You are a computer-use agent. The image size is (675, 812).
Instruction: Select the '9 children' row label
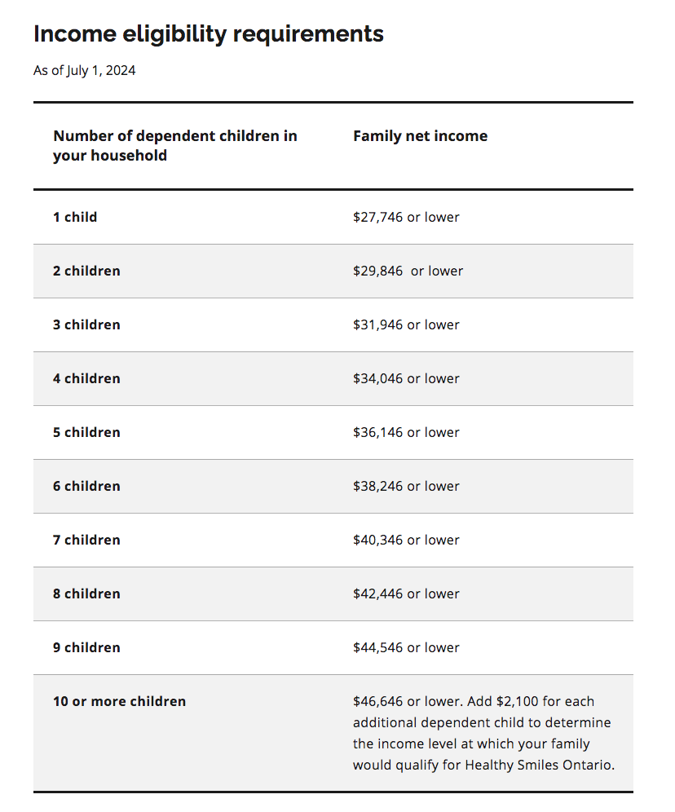point(86,648)
